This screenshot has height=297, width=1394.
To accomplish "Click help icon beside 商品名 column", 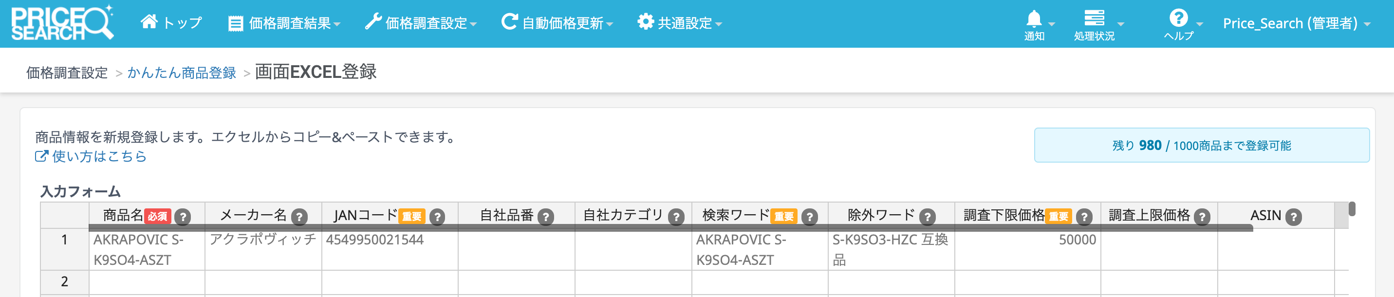I will point(184,217).
